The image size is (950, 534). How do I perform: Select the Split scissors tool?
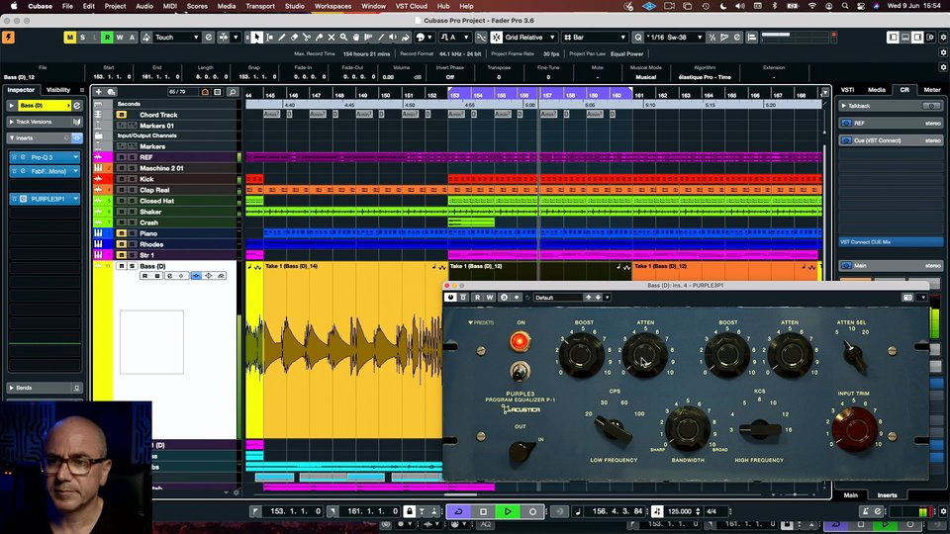point(307,38)
